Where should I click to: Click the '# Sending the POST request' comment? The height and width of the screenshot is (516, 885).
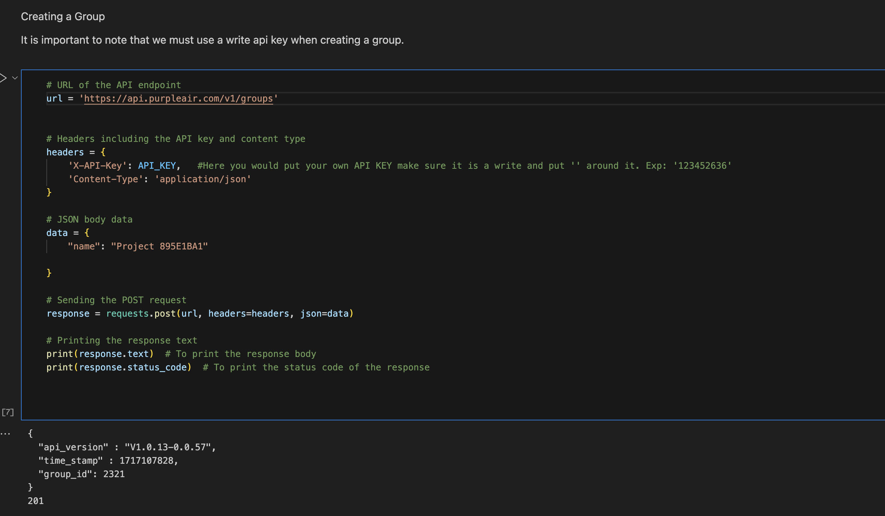coord(116,300)
